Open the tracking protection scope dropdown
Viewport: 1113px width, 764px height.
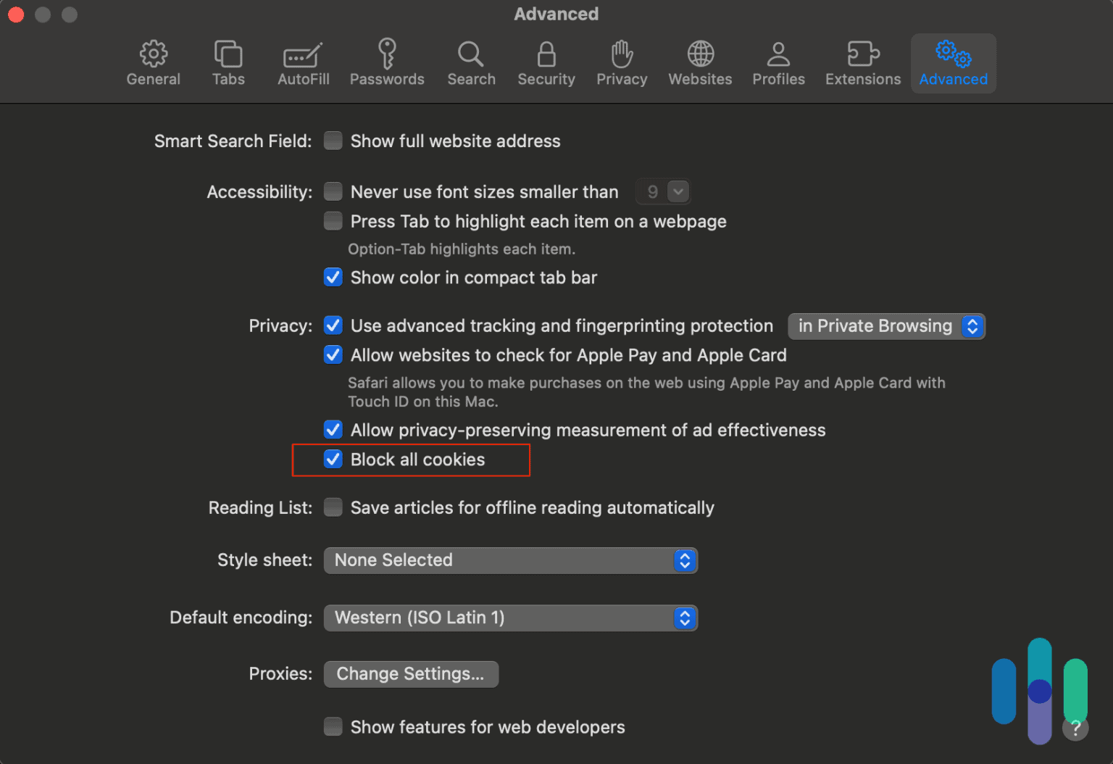(886, 326)
